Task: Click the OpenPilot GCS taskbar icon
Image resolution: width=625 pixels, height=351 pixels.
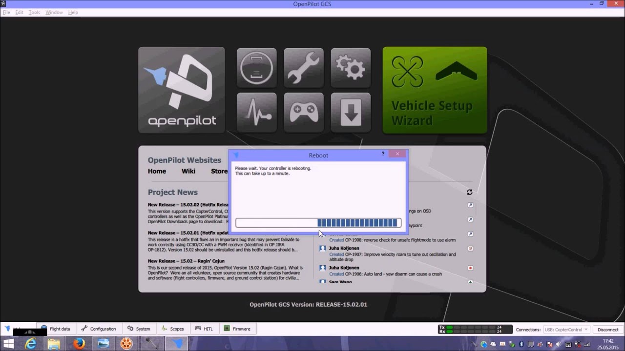Action: click(176, 344)
